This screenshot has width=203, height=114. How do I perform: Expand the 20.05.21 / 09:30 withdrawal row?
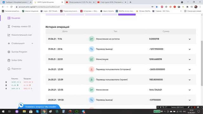coord(190,100)
